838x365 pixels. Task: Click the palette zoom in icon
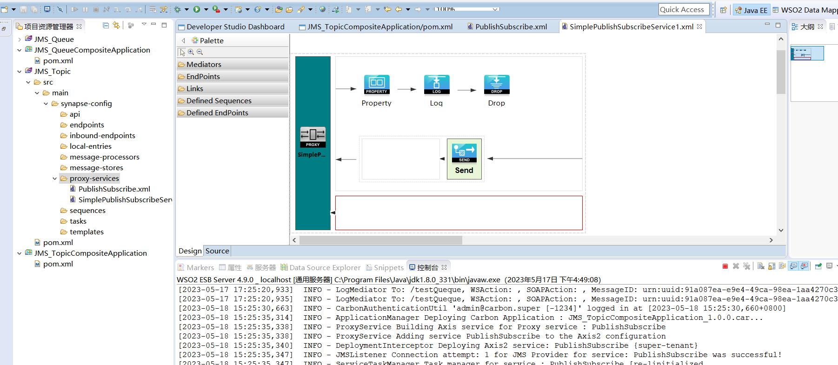(191, 52)
